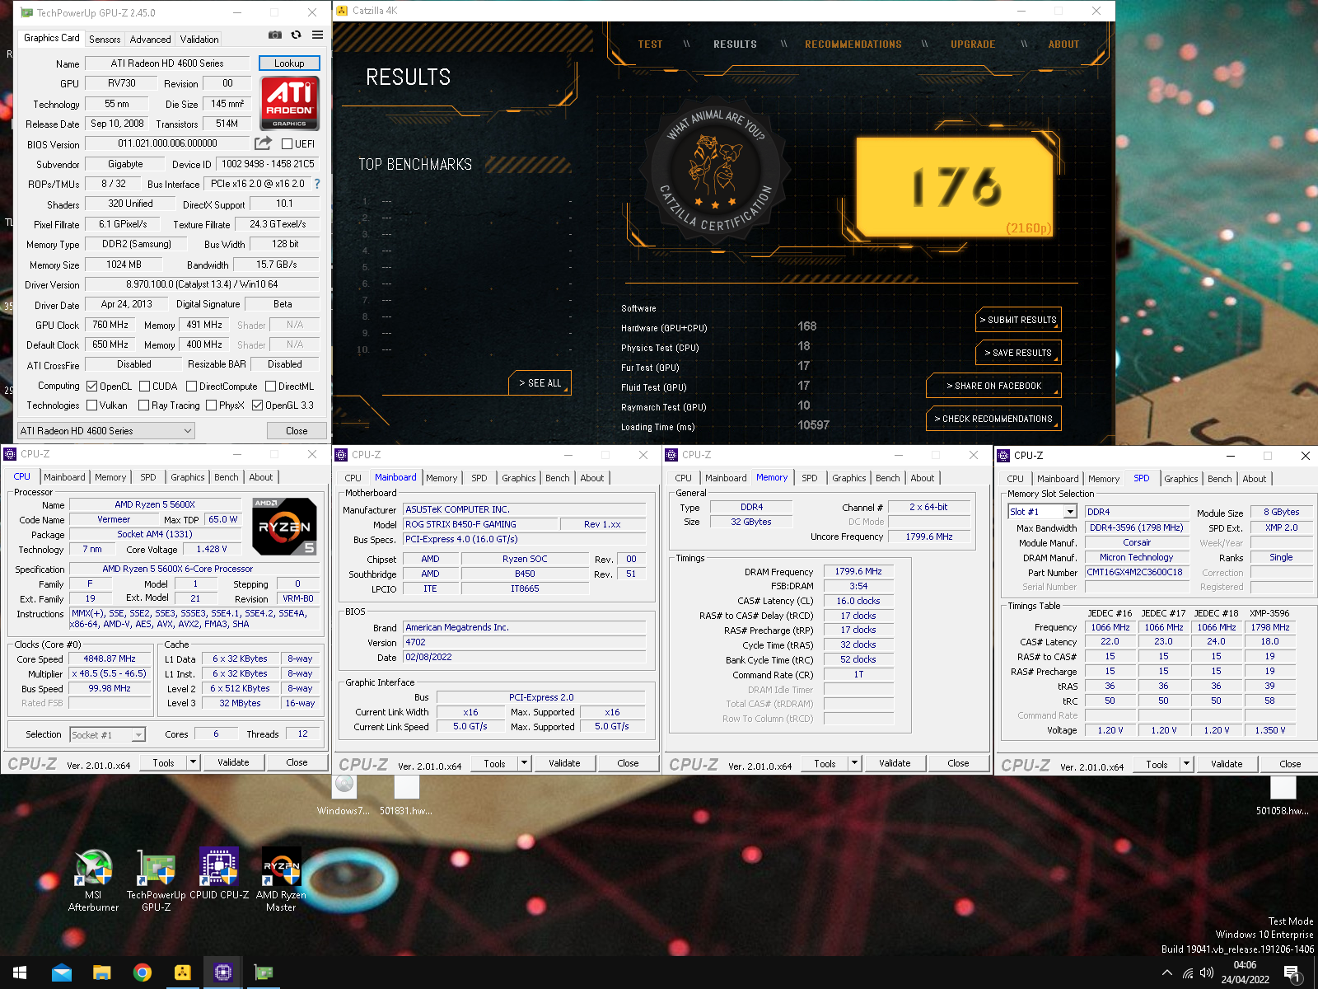Click SUBMIT RESULTS in Catzilla

click(1018, 320)
